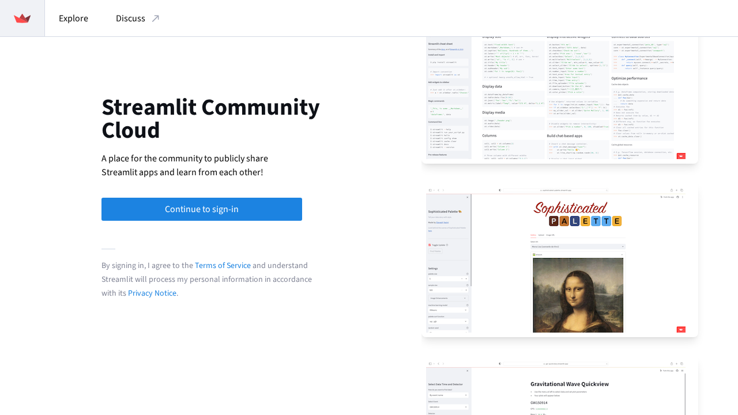The image size is (738, 415).
Task: Open the Mona Lisa artwork selection dropdown
Action: (x=578, y=246)
